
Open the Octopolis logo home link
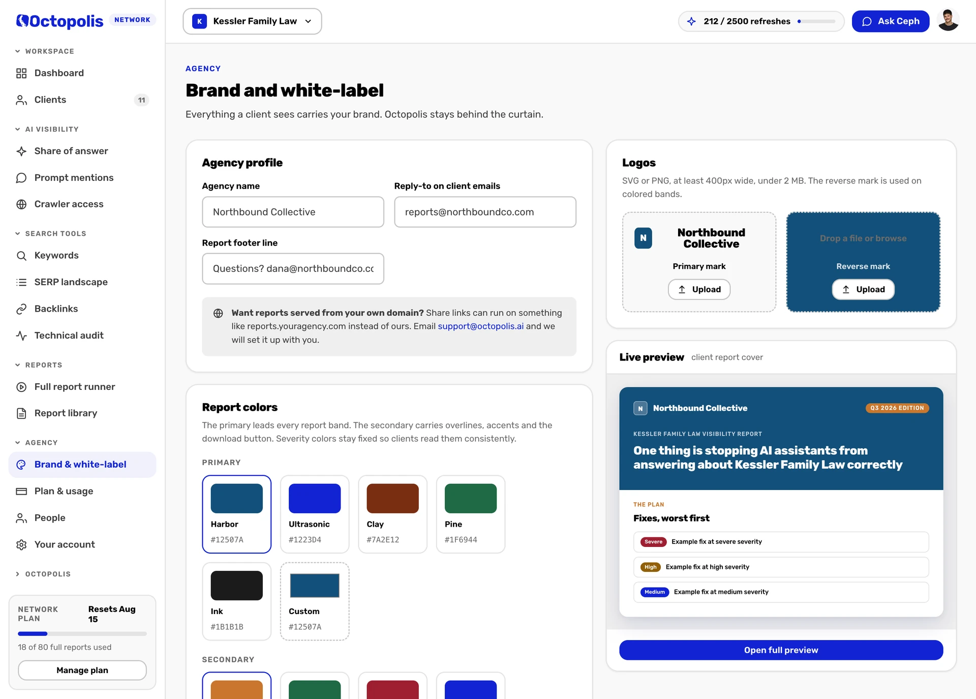click(x=59, y=21)
